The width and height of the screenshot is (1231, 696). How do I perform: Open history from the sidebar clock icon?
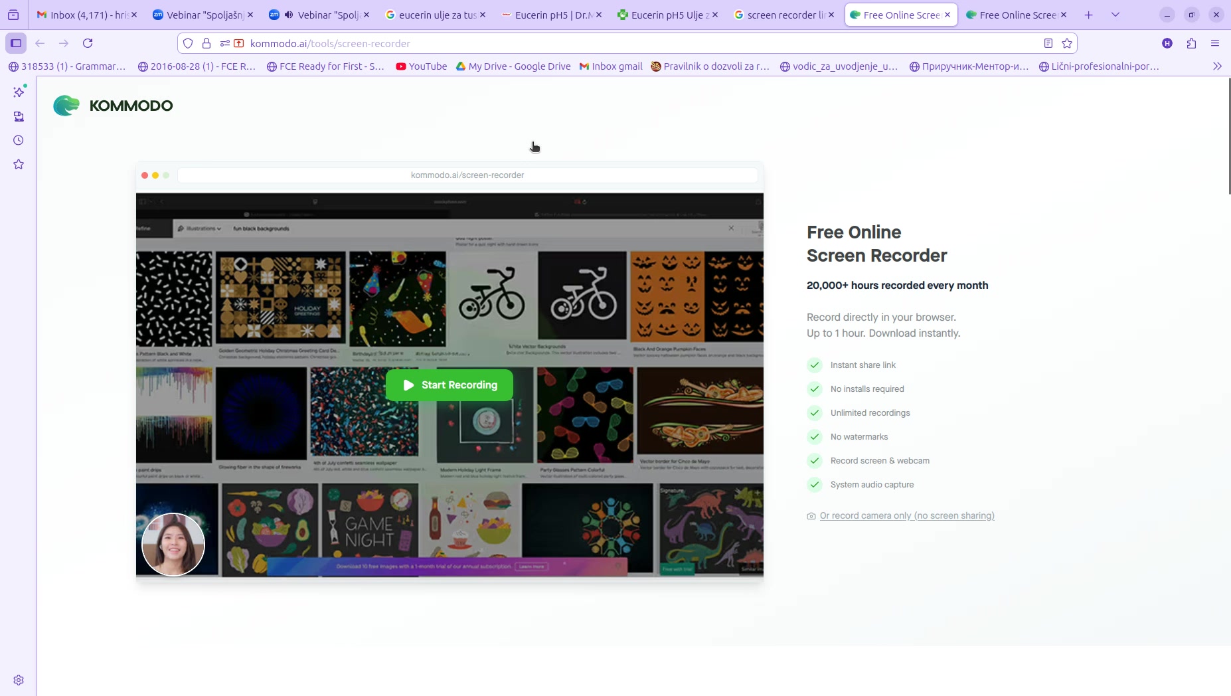click(x=19, y=140)
